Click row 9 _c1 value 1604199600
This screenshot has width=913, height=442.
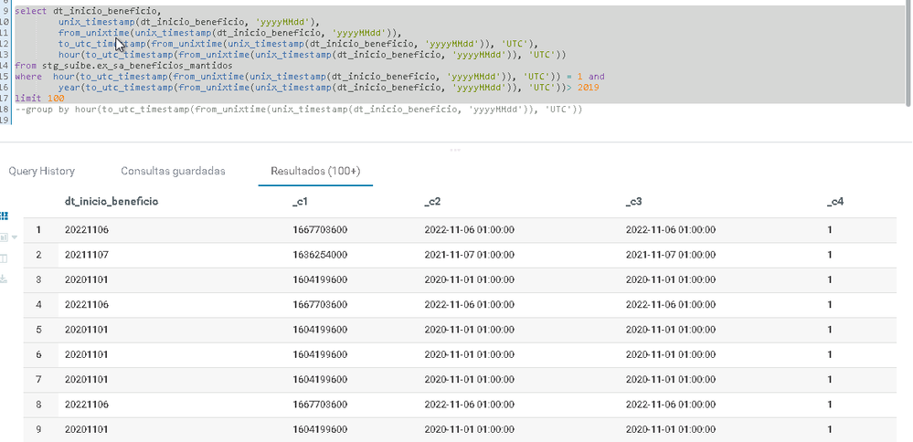click(x=320, y=429)
